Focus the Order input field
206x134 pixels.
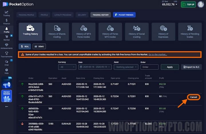[x=149, y=67]
